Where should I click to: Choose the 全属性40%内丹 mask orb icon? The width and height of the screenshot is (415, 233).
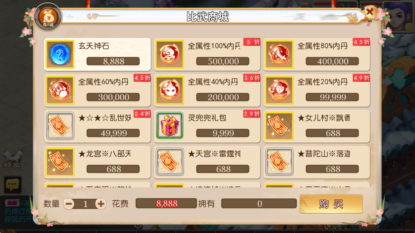tap(170, 90)
